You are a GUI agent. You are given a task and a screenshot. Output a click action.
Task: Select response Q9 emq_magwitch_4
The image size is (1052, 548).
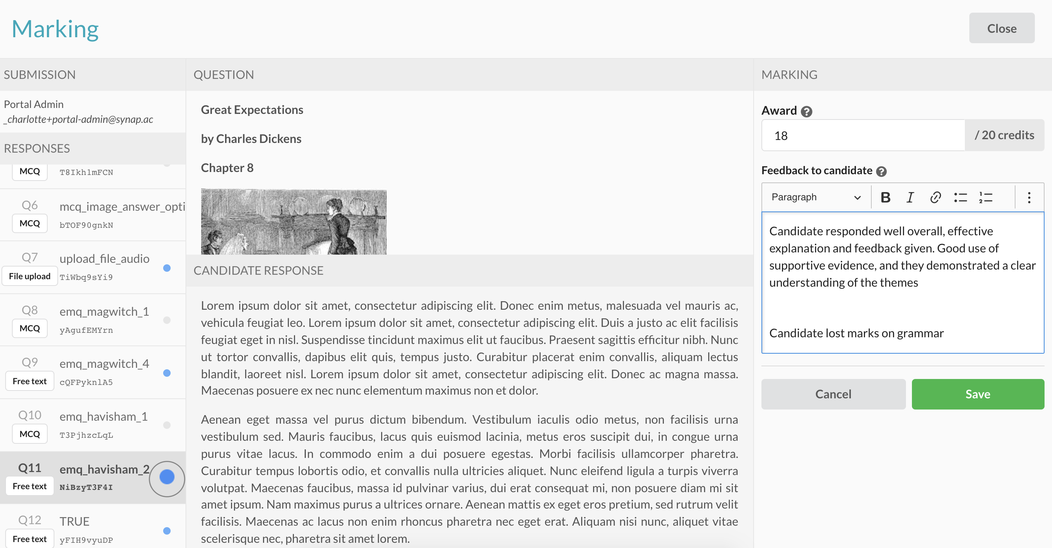click(93, 373)
